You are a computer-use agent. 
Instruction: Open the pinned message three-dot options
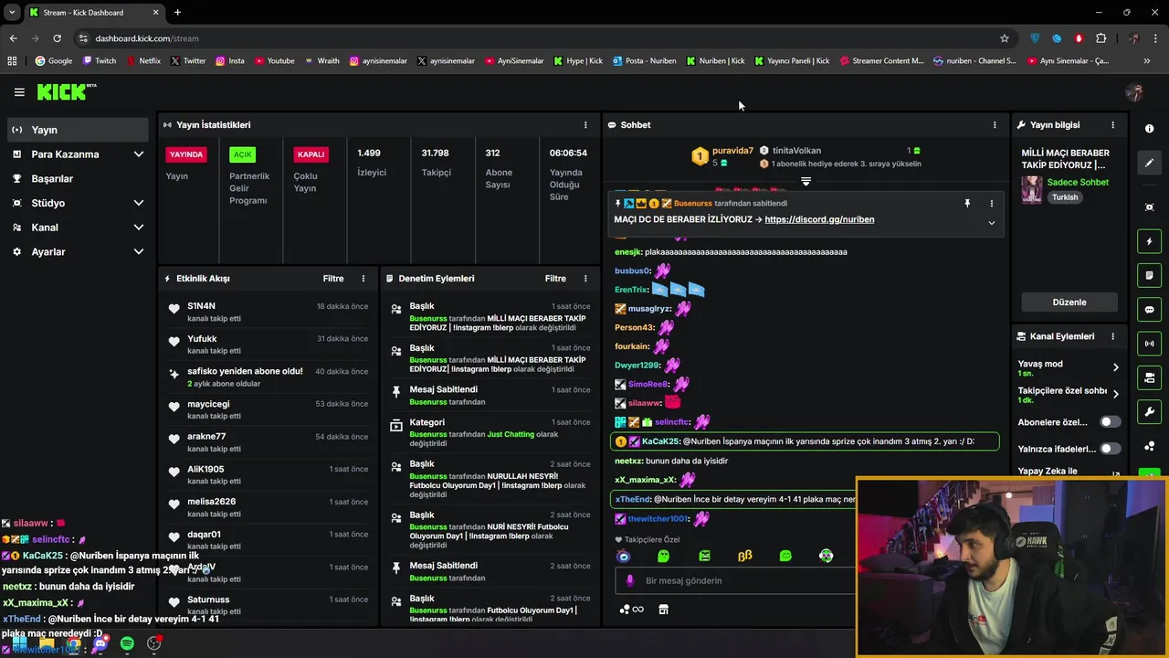coord(991,203)
